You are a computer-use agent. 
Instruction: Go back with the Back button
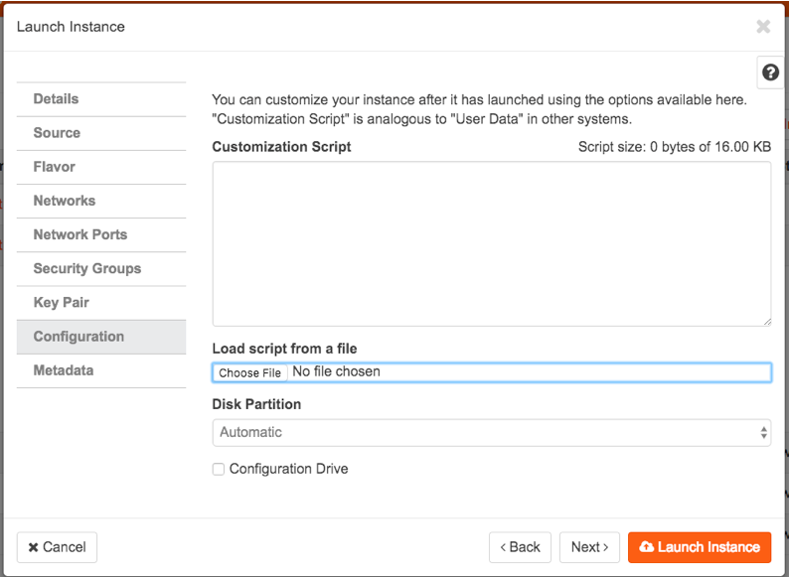520,547
